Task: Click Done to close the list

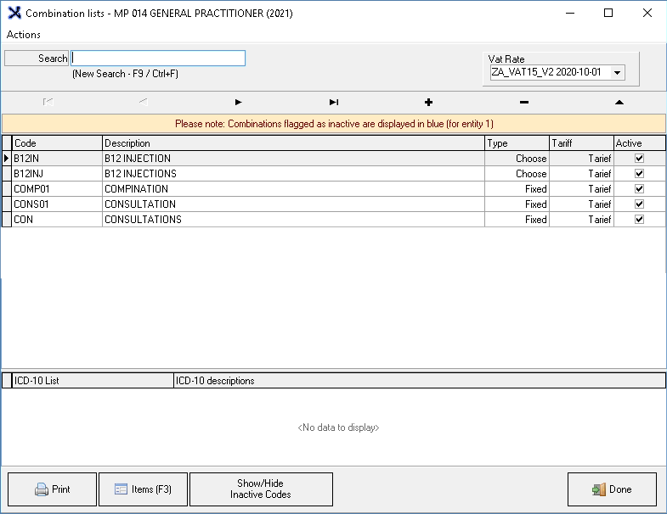Action: 612,489
